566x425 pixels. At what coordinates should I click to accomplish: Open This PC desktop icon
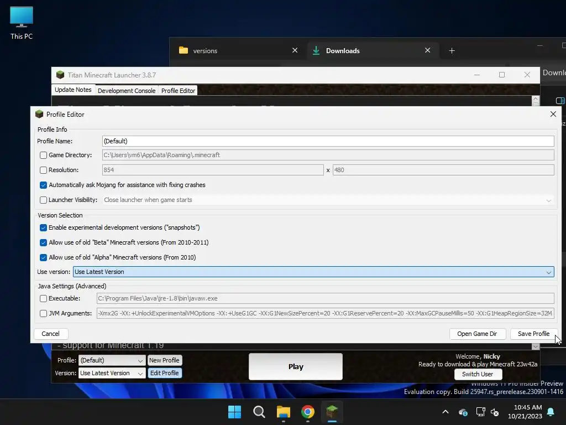click(x=22, y=23)
